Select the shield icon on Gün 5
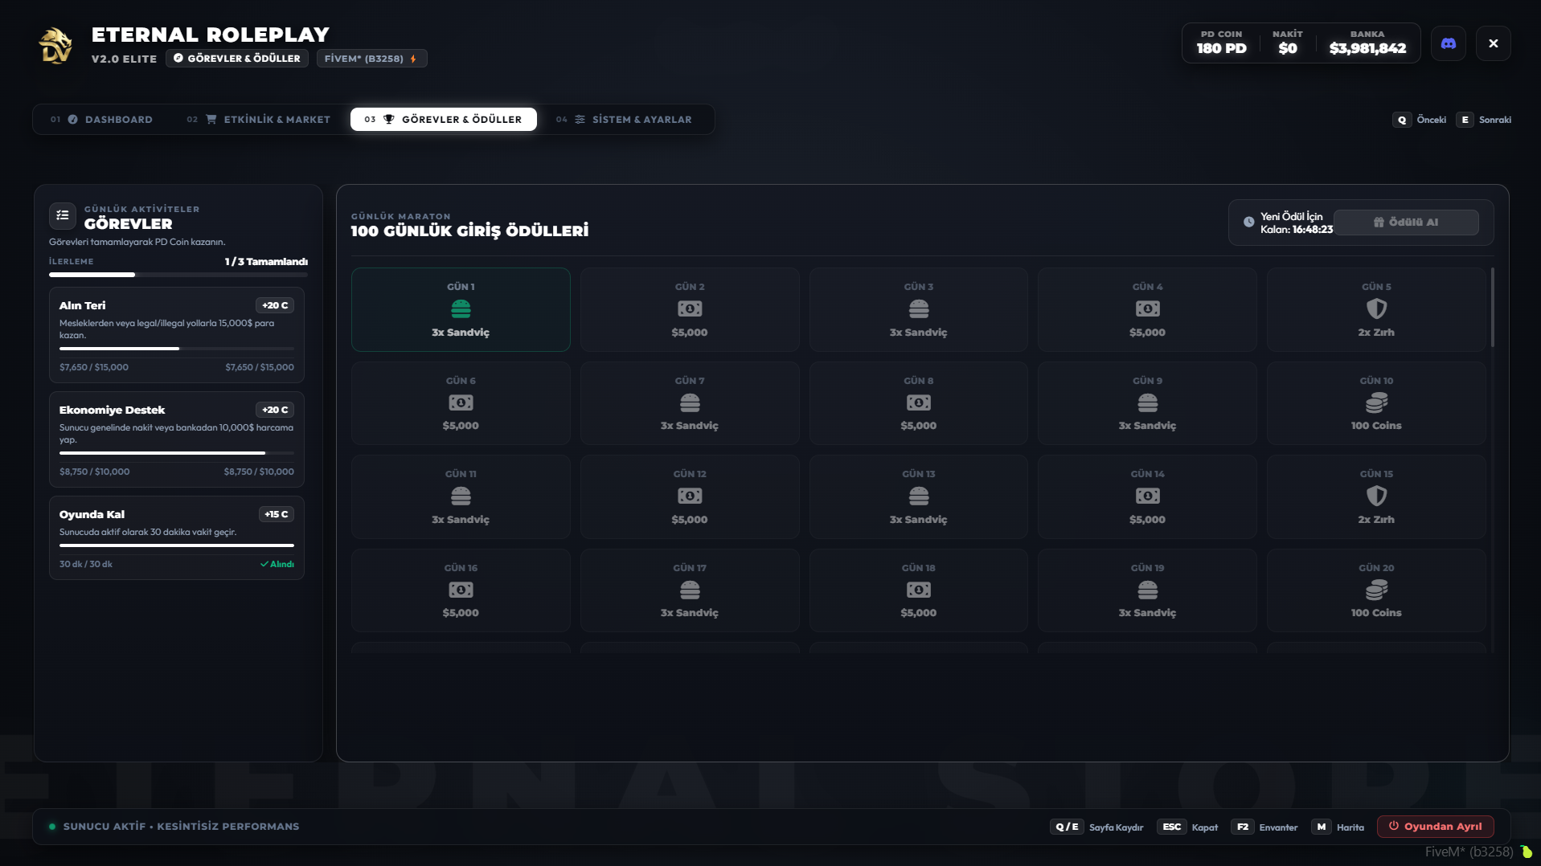 click(1376, 308)
